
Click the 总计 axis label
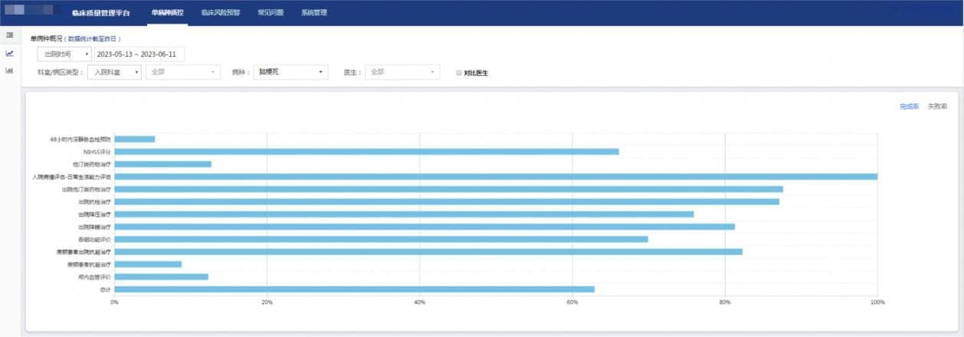[x=106, y=290]
